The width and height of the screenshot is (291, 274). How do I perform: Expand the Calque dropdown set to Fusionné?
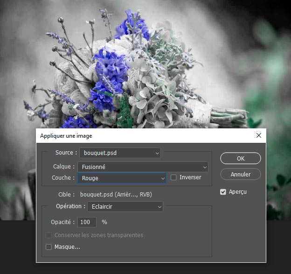[143, 167]
